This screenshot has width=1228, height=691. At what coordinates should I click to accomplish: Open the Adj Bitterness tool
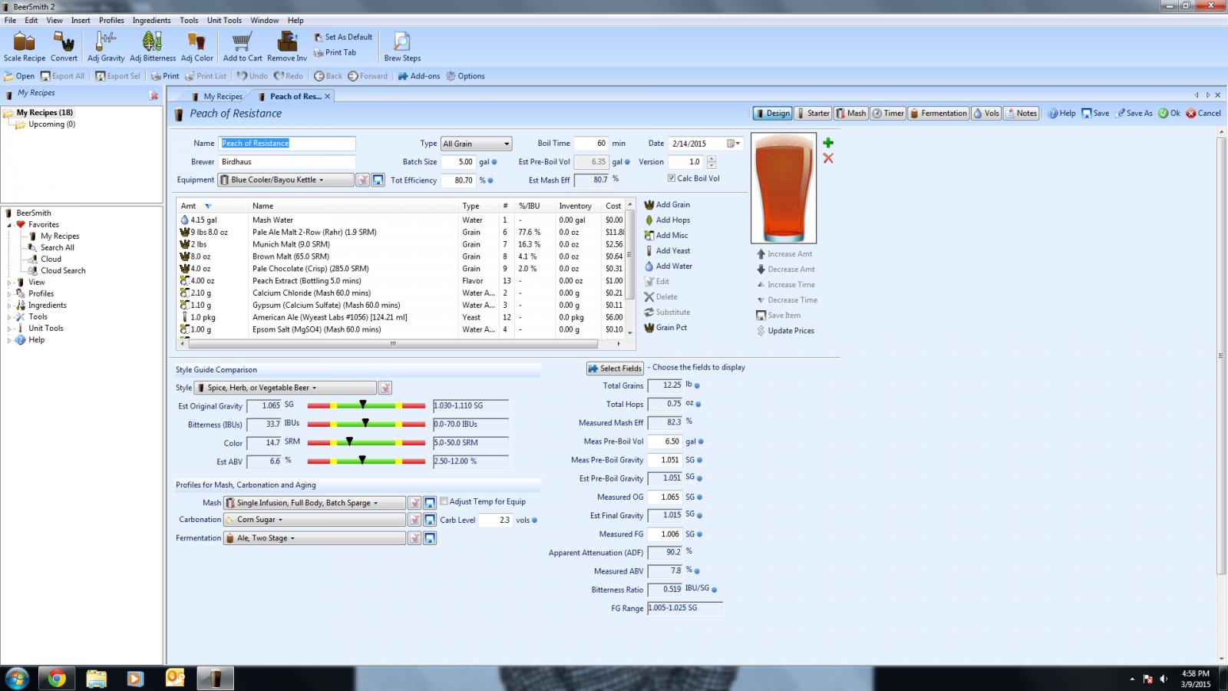(x=153, y=47)
